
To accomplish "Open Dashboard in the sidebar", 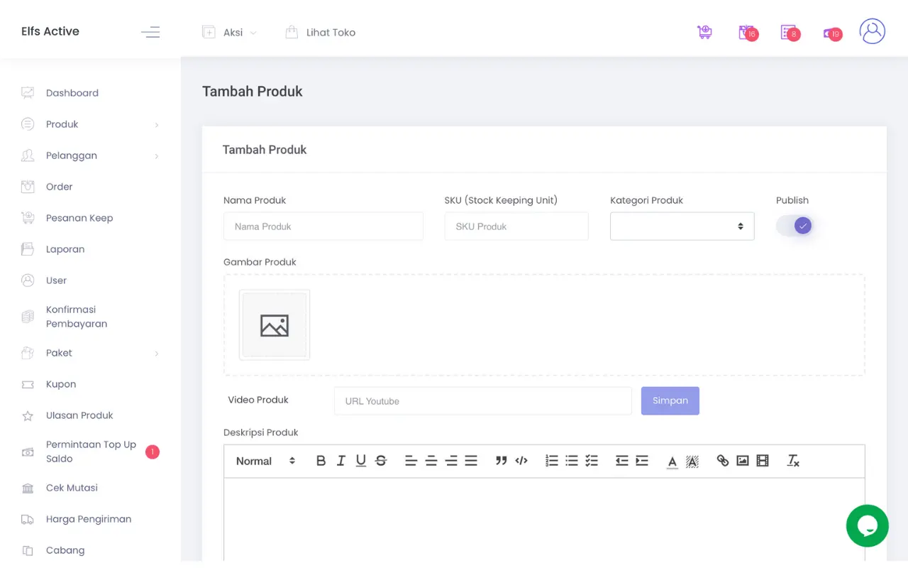I will click(72, 93).
